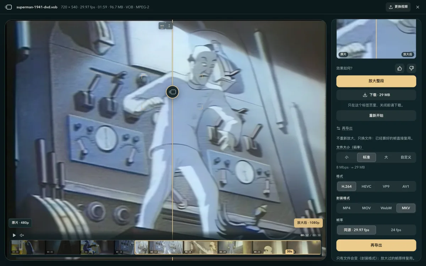Image resolution: width=426 pixels, height=266 pixels.
Task: Select the VP9 codec format
Action: (x=386, y=186)
